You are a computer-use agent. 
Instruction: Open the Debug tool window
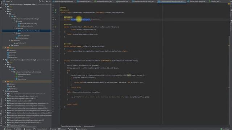coord(8,129)
